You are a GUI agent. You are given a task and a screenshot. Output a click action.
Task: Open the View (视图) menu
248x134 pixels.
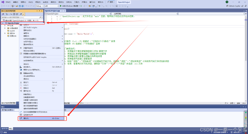(23, 2)
